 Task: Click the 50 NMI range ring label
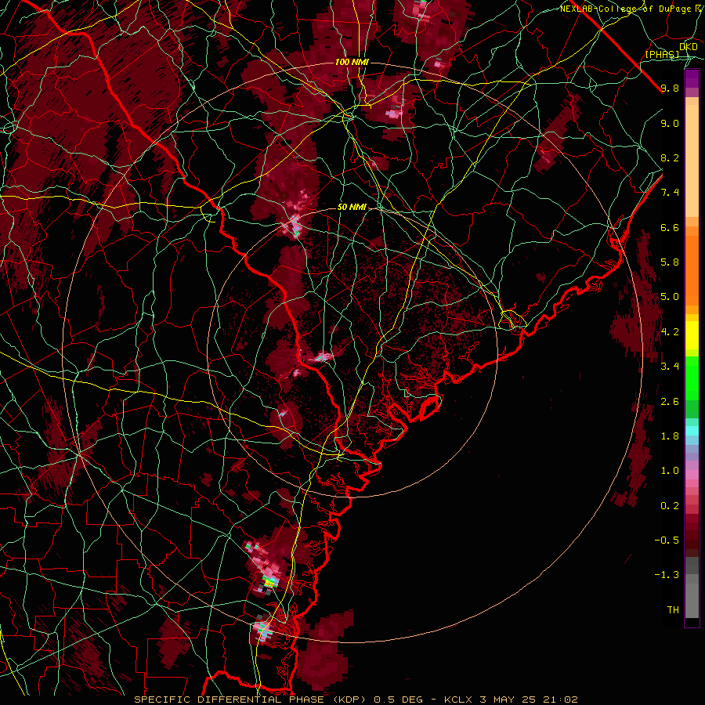pos(352,208)
